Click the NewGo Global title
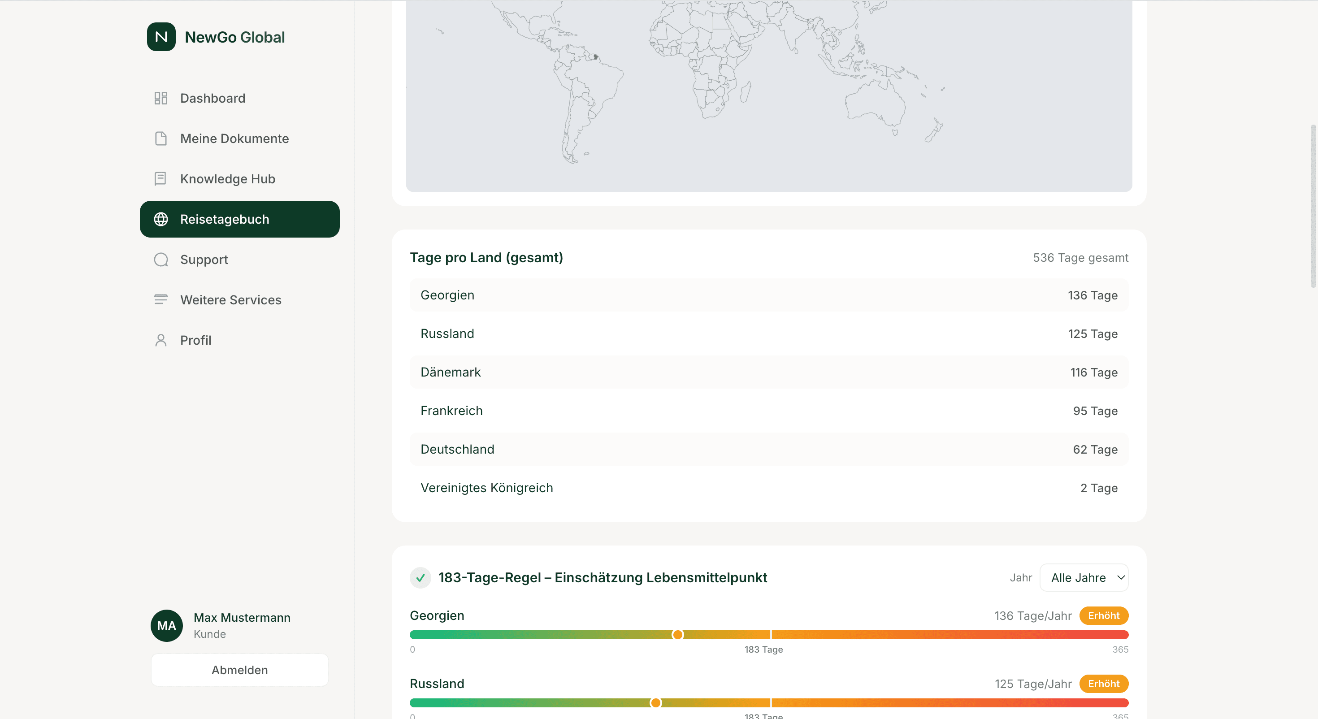Image resolution: width=1318 pixels, height=719 pixels. (x=235, y=37)
